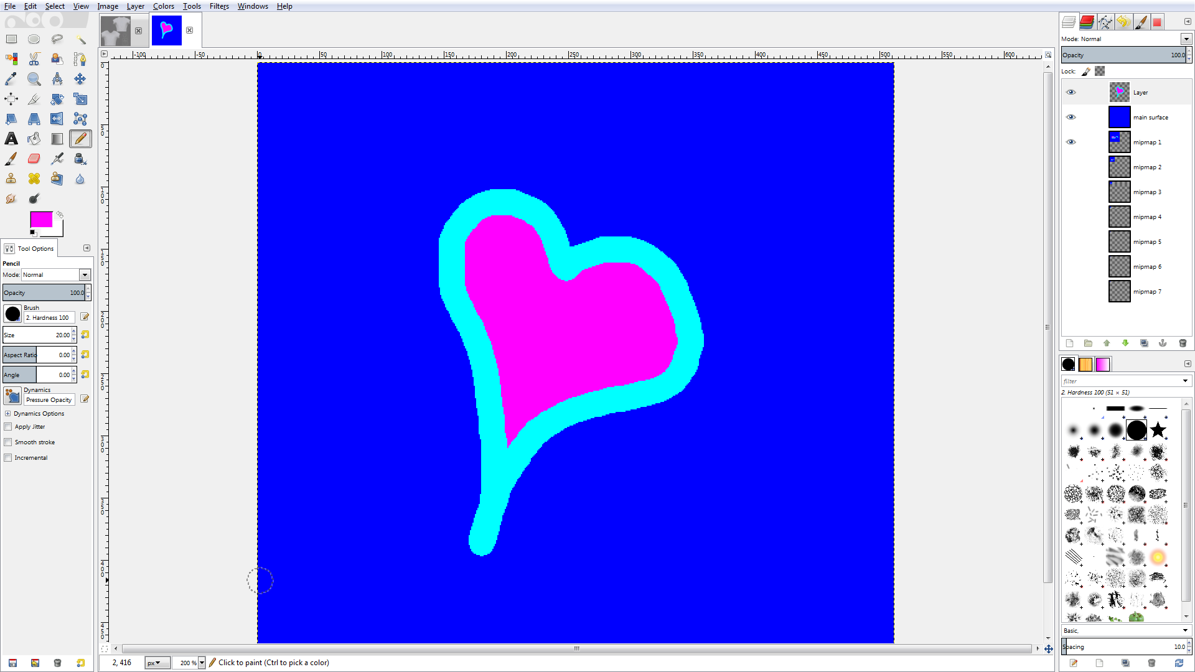Screen dimensions: 1195x672
Task: Select the Ellipse Select tool
Action: click(34, 39)
